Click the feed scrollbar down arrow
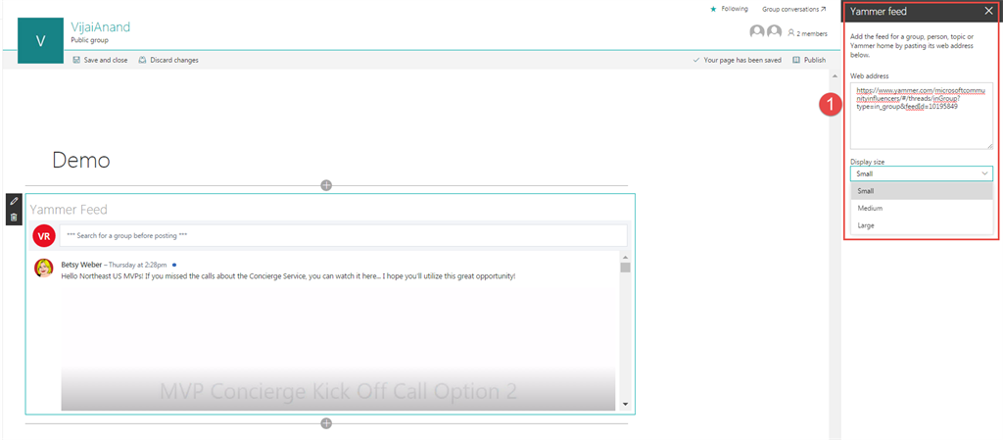This screenshot has width=1003, height=440. [625, 404]
